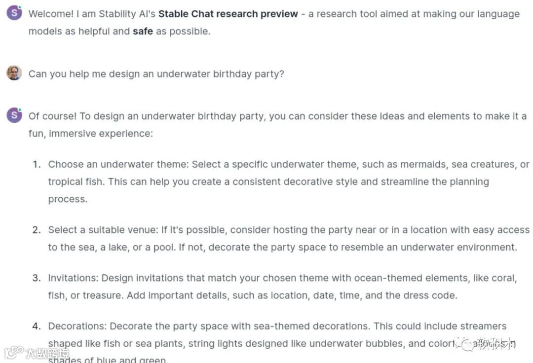The image size is (533, 363).
Task: Click the bold word "safe" in the welcome message
Action: pyautogui.click(x=143, y=31)
